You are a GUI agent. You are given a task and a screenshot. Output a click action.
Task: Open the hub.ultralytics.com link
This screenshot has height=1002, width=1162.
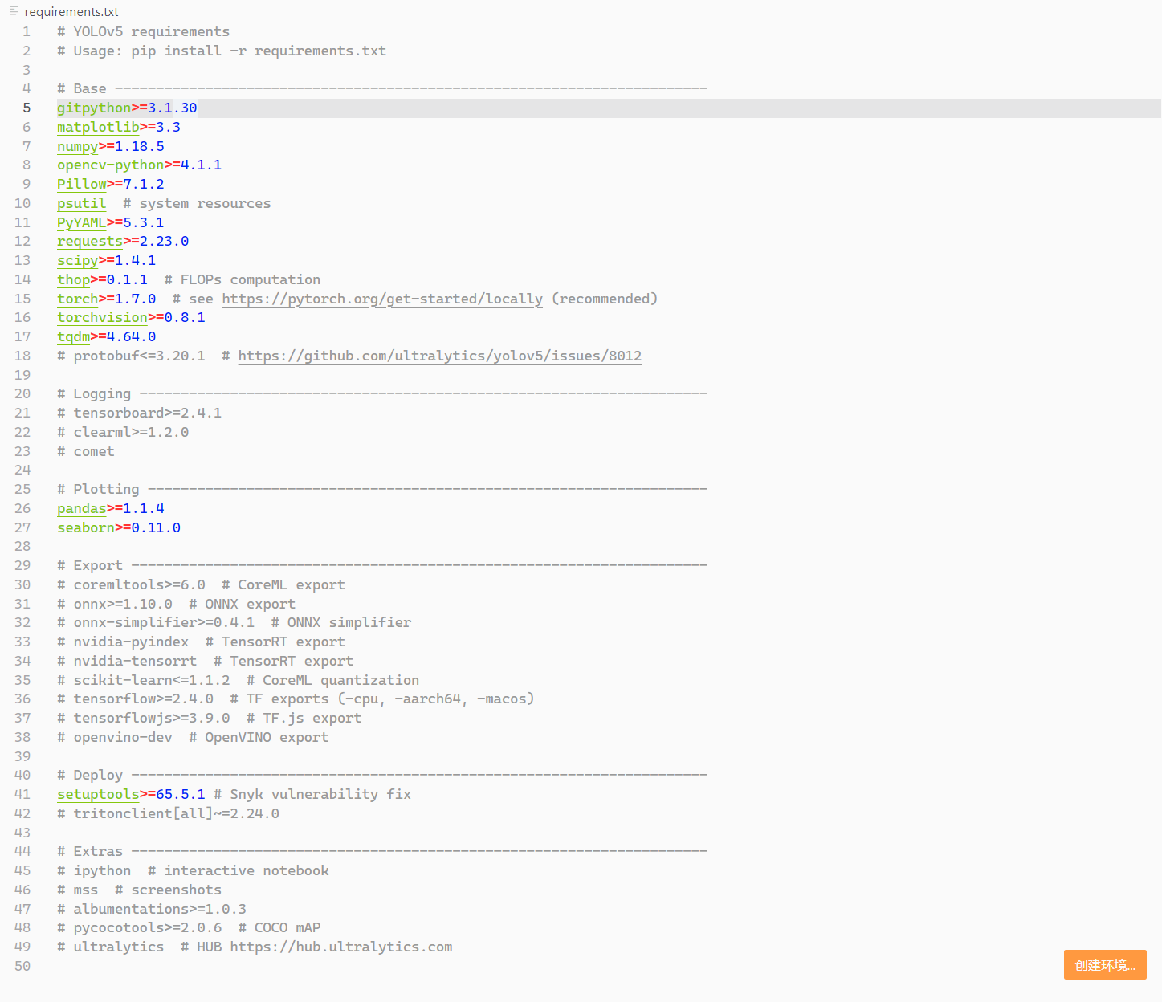341,947
